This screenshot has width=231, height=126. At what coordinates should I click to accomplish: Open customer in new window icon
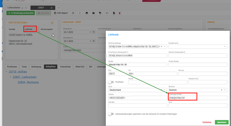pyautogui.click(x=52, y=23)
